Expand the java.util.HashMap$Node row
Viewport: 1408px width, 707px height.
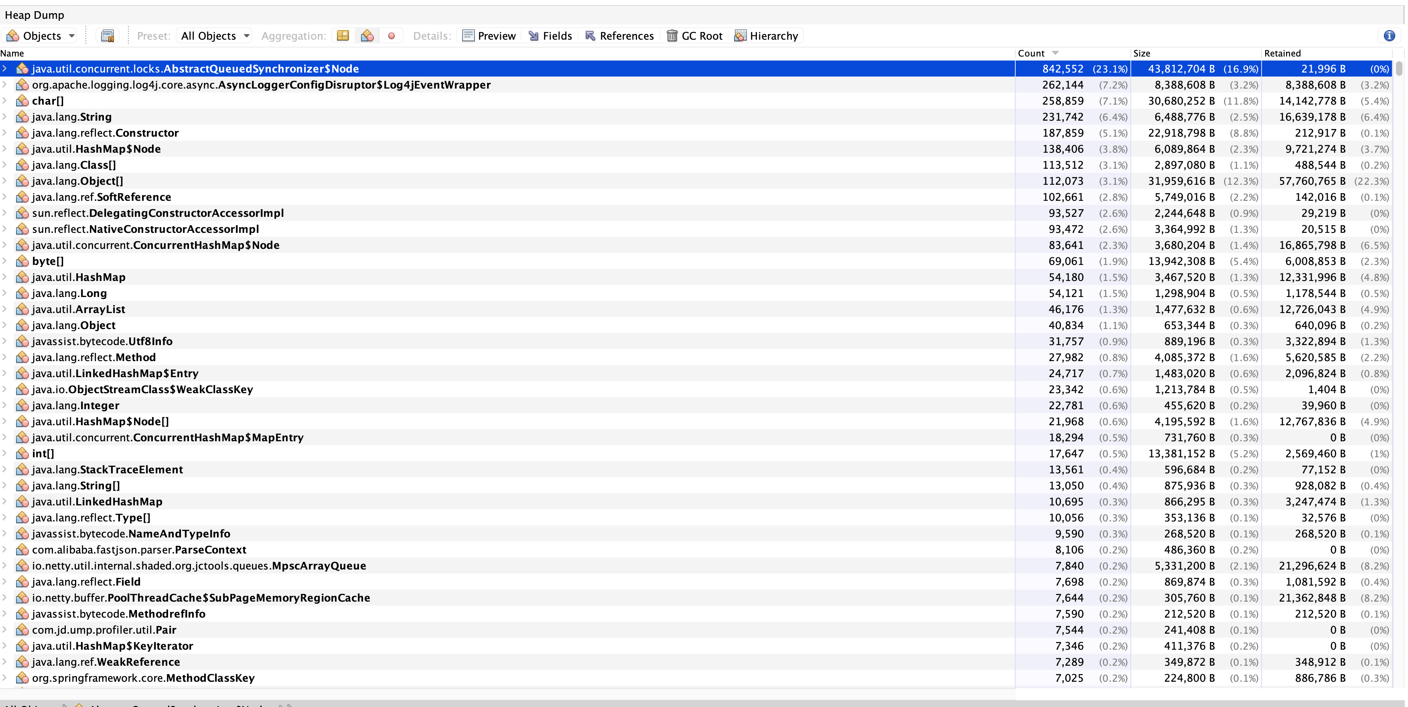pos(5,149)
